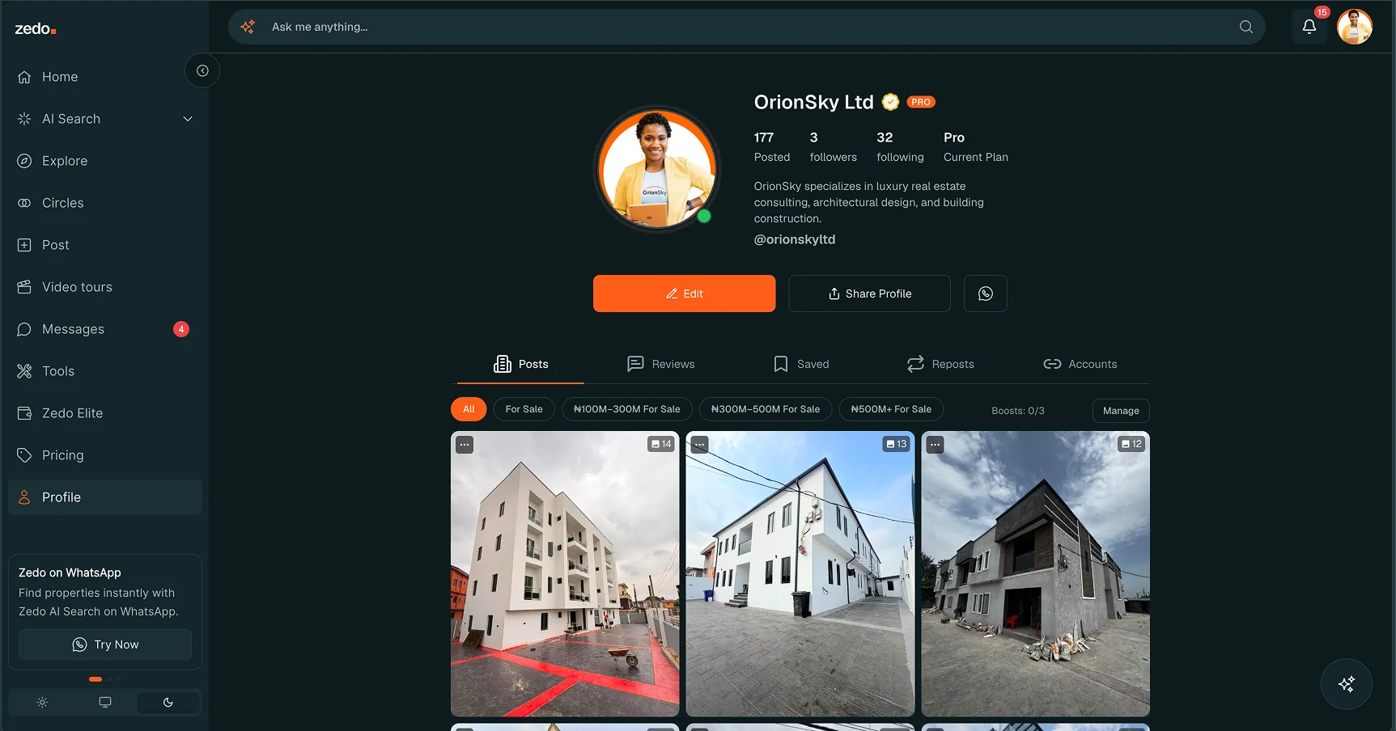Switch to system theme

coord(105,702)
